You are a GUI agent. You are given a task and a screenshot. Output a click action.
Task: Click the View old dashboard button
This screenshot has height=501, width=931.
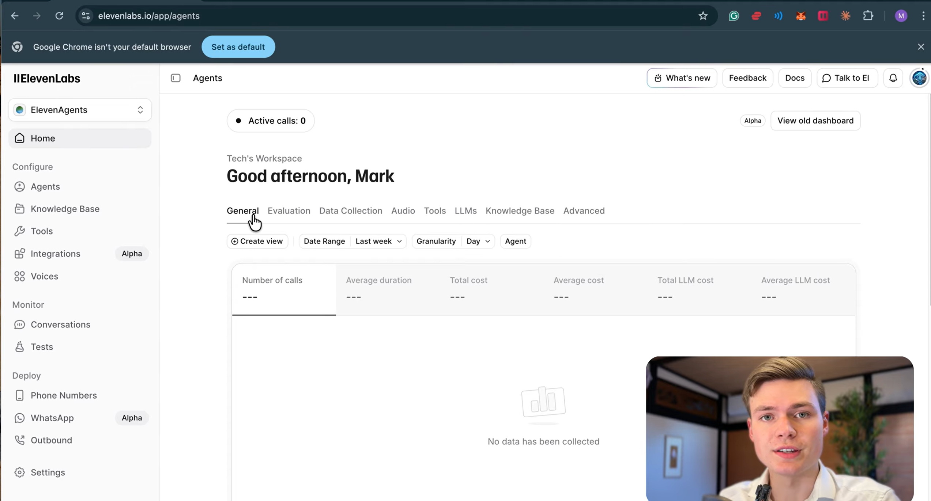pos(815,121)
